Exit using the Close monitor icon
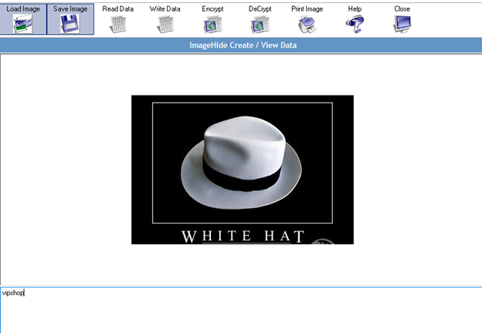The height and width of the screenshot is (333, 482). [402, 24]
